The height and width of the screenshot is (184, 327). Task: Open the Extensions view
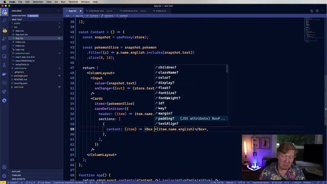tap(4, 48)
